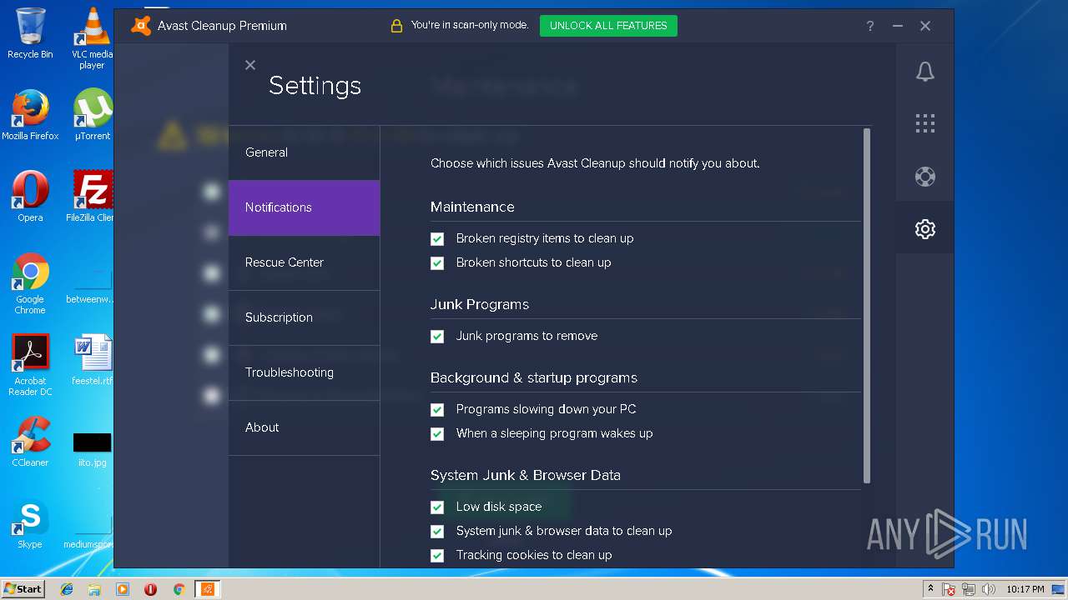Click System Junk & Browser Data heading
The height and width of the screenshot is (600, 1068).
point(526,475)
